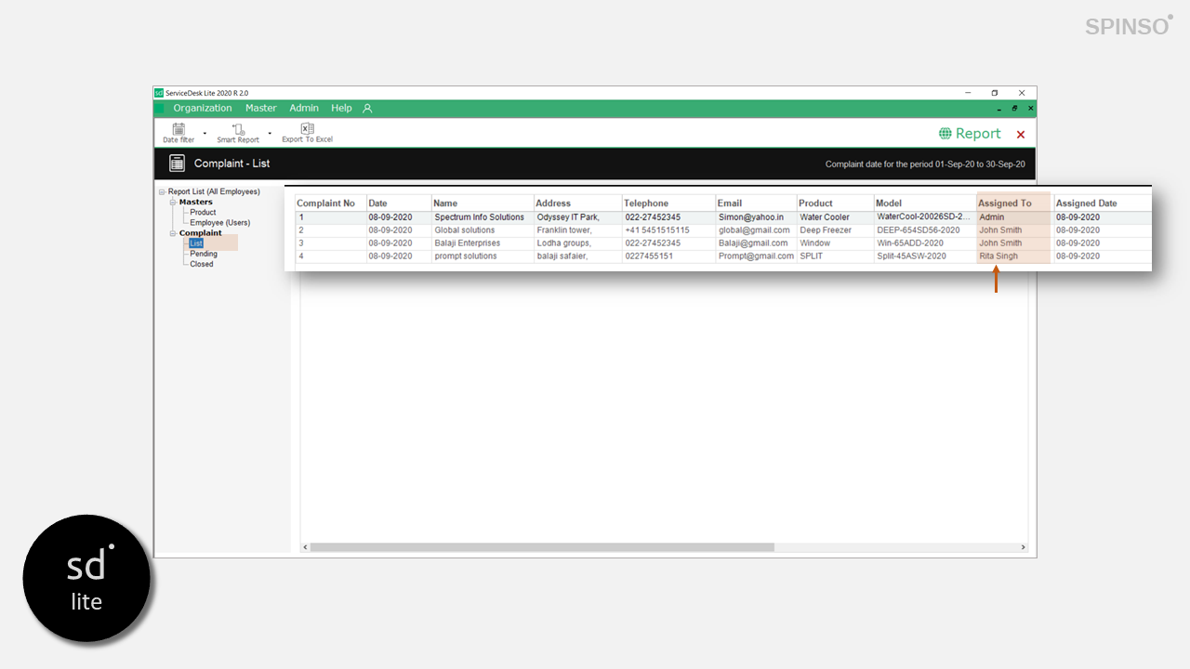Open the Date filter tool

pyautogui.click(x=178, y=130)
